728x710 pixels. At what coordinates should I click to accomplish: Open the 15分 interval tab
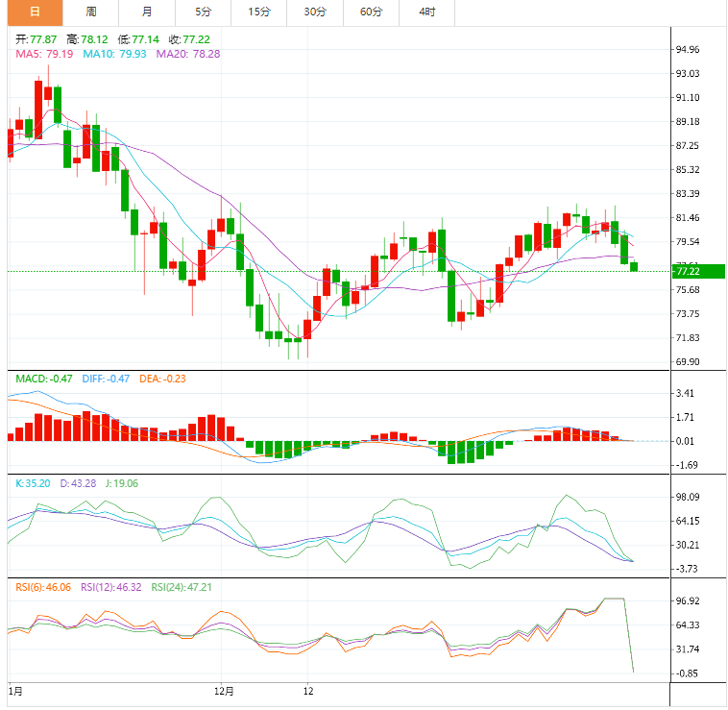[x=258, y=12]
